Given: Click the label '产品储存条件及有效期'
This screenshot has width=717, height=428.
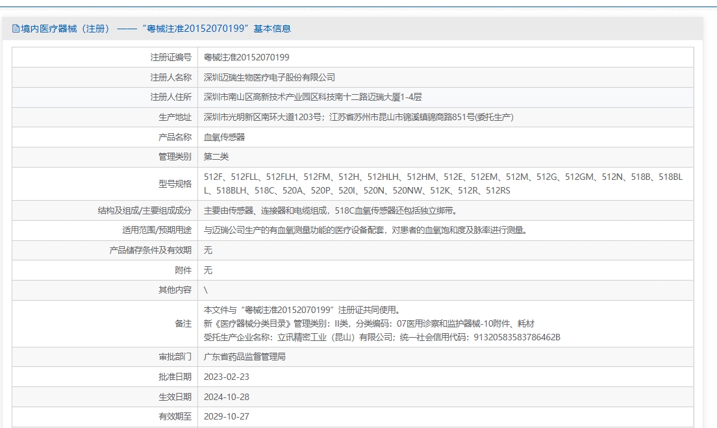Looking at the screenshot, I should tap(151, 250).
